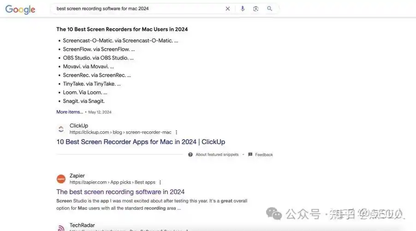
Task: Click the zapier.com App picks breadcrumb
Action: point(112,182)
